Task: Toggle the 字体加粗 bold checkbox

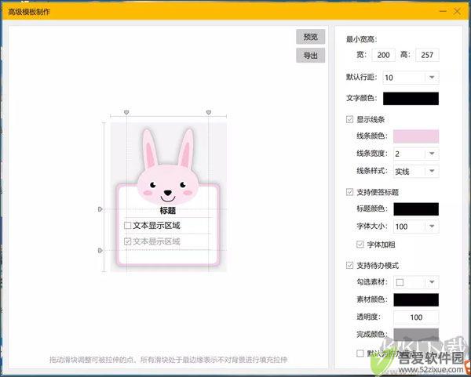Action: pos(360,245)
